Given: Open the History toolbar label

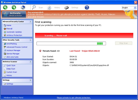Looking at the screenshot, I should click(57, 8).
